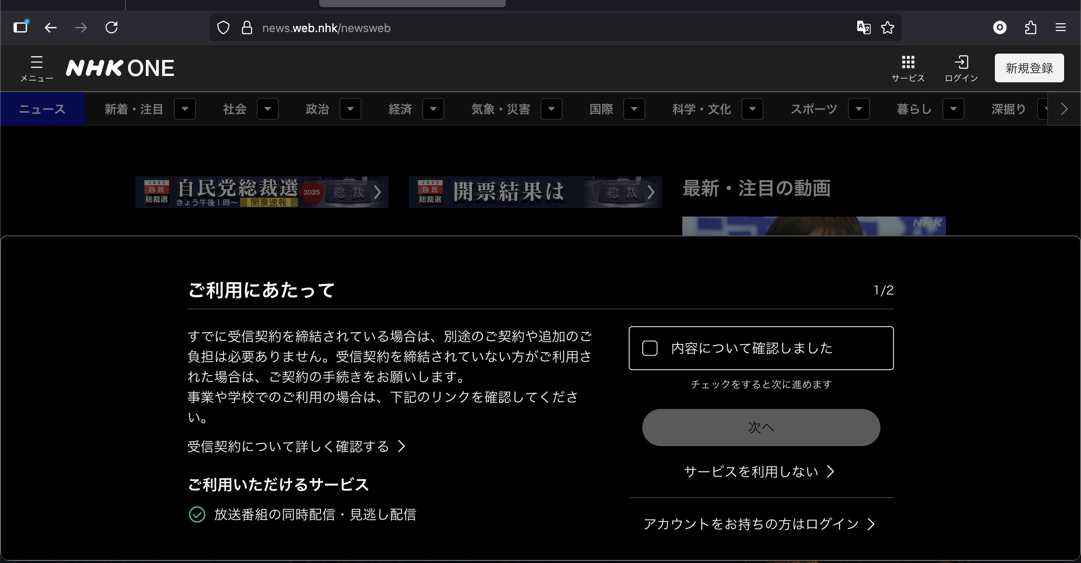Viewport: 1081px width, 563px height.
Task: Click the translate page icon in address bar
Action: pos(864,28)
